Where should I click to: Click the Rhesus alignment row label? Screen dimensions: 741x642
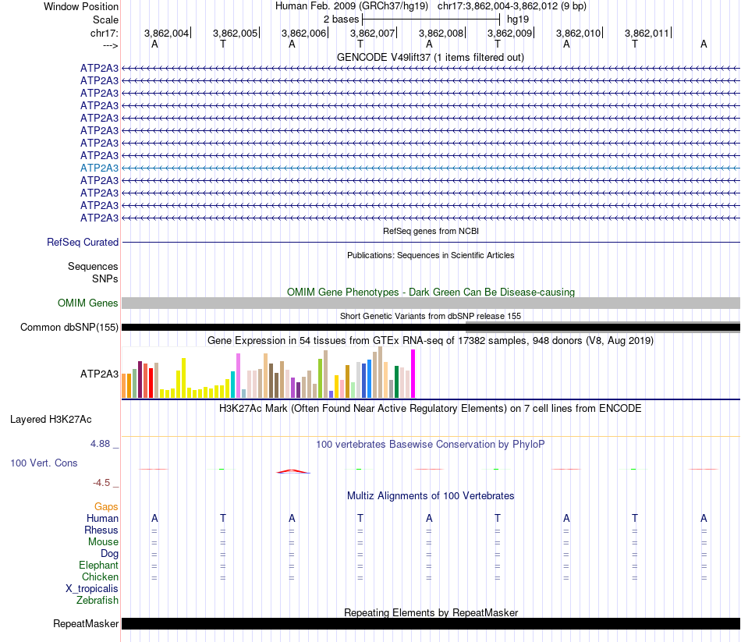click(101, 530)
